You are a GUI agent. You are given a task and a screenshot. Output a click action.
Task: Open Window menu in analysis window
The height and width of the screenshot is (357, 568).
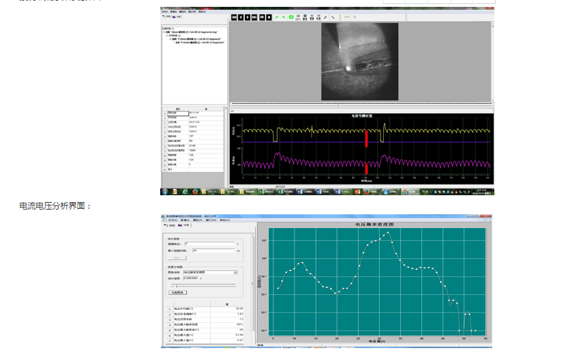click(x=211, y=220)
